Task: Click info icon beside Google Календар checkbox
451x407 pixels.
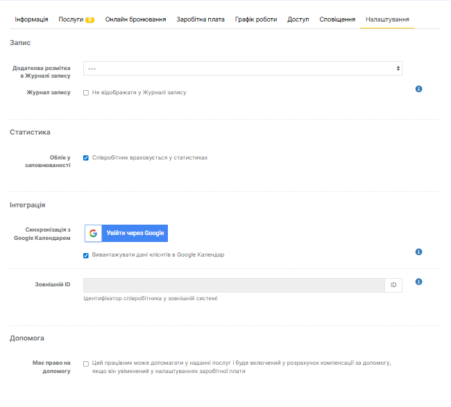Action: [419, 252]
